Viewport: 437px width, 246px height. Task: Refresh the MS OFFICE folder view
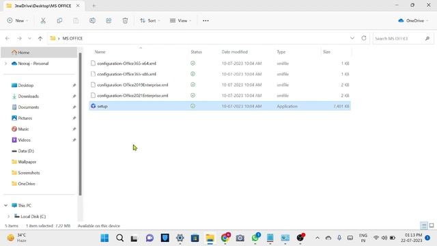[364, 38]
